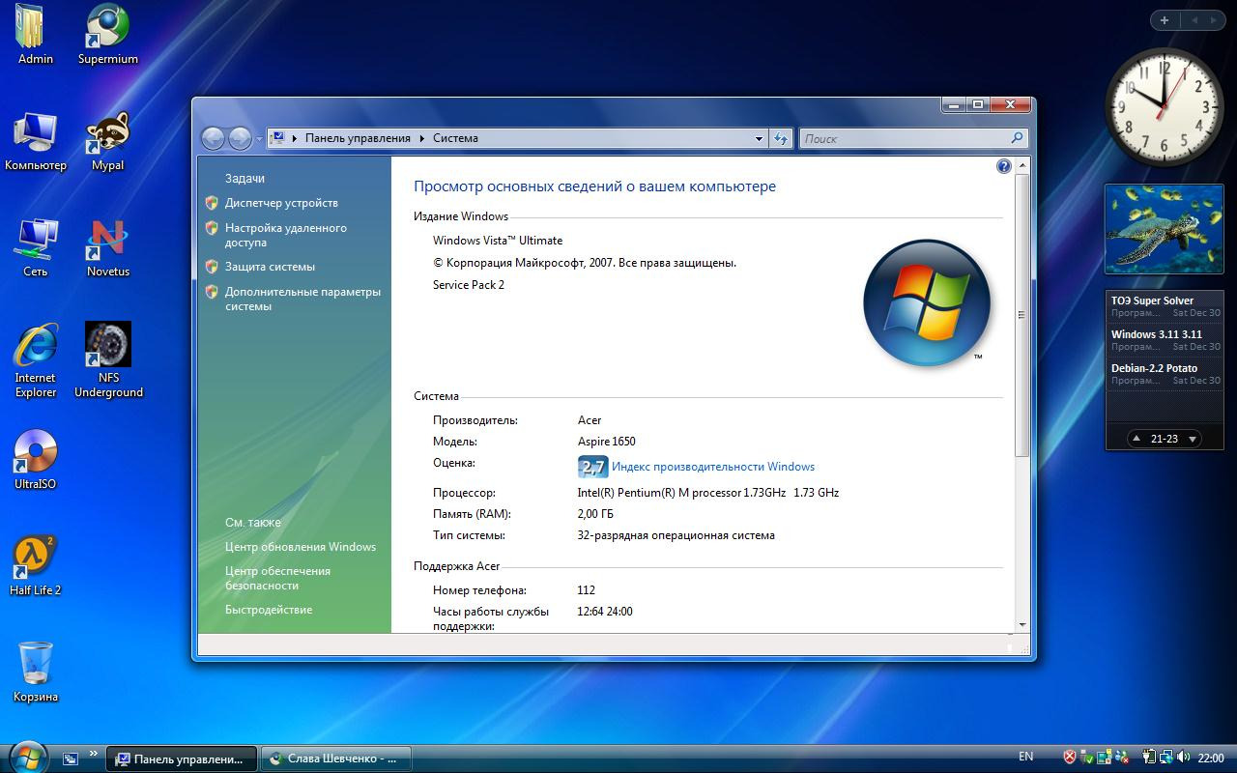1237x773 pixels.
Task: Switch to Слава Шевченко taskbar window
Action: (x=336, y=759)
